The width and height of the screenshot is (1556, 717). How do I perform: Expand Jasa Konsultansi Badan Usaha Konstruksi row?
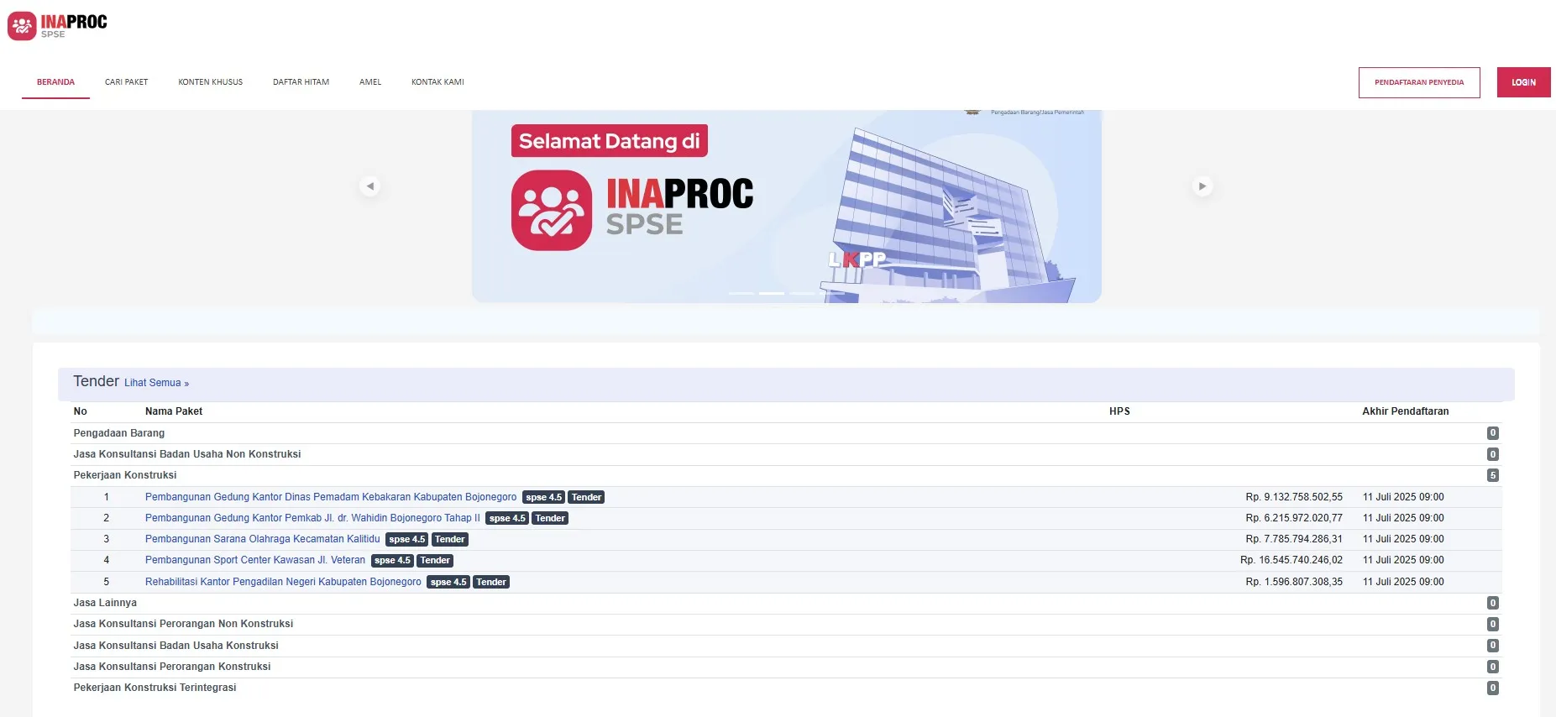176,646
